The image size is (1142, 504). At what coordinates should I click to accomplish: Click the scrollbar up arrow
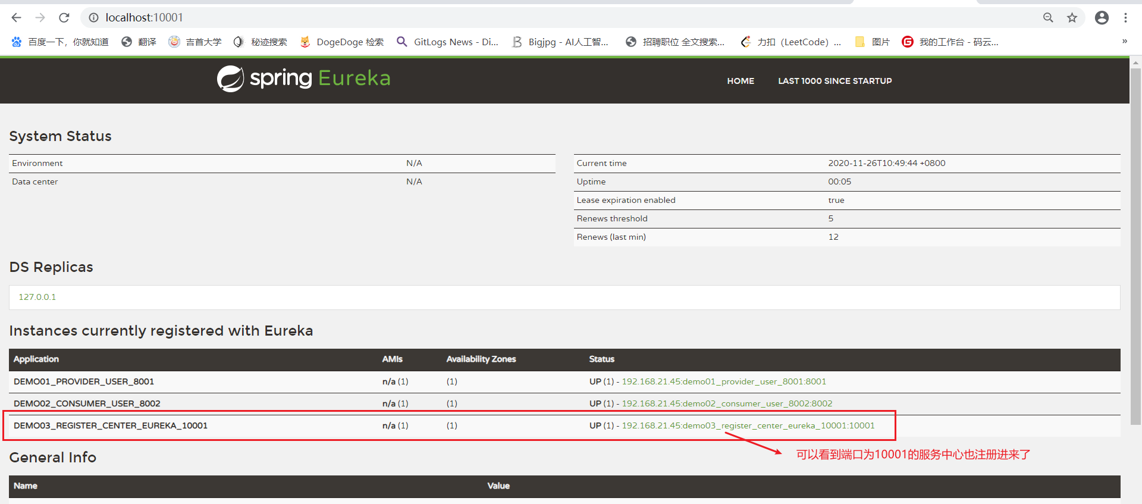tap(1135, 62)
